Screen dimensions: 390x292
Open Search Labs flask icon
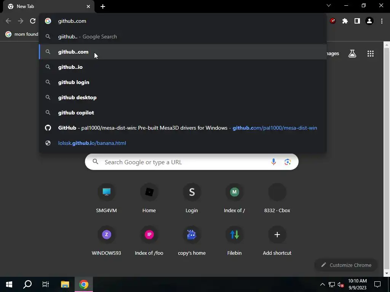[x=352, y=54]
